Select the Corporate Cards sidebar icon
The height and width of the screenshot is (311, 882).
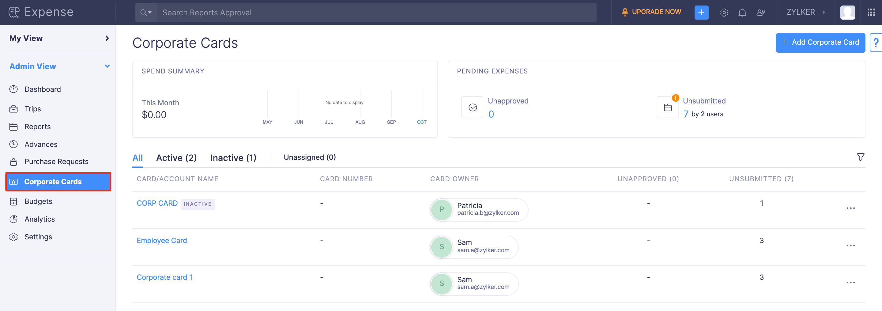[x=13, y=182]
